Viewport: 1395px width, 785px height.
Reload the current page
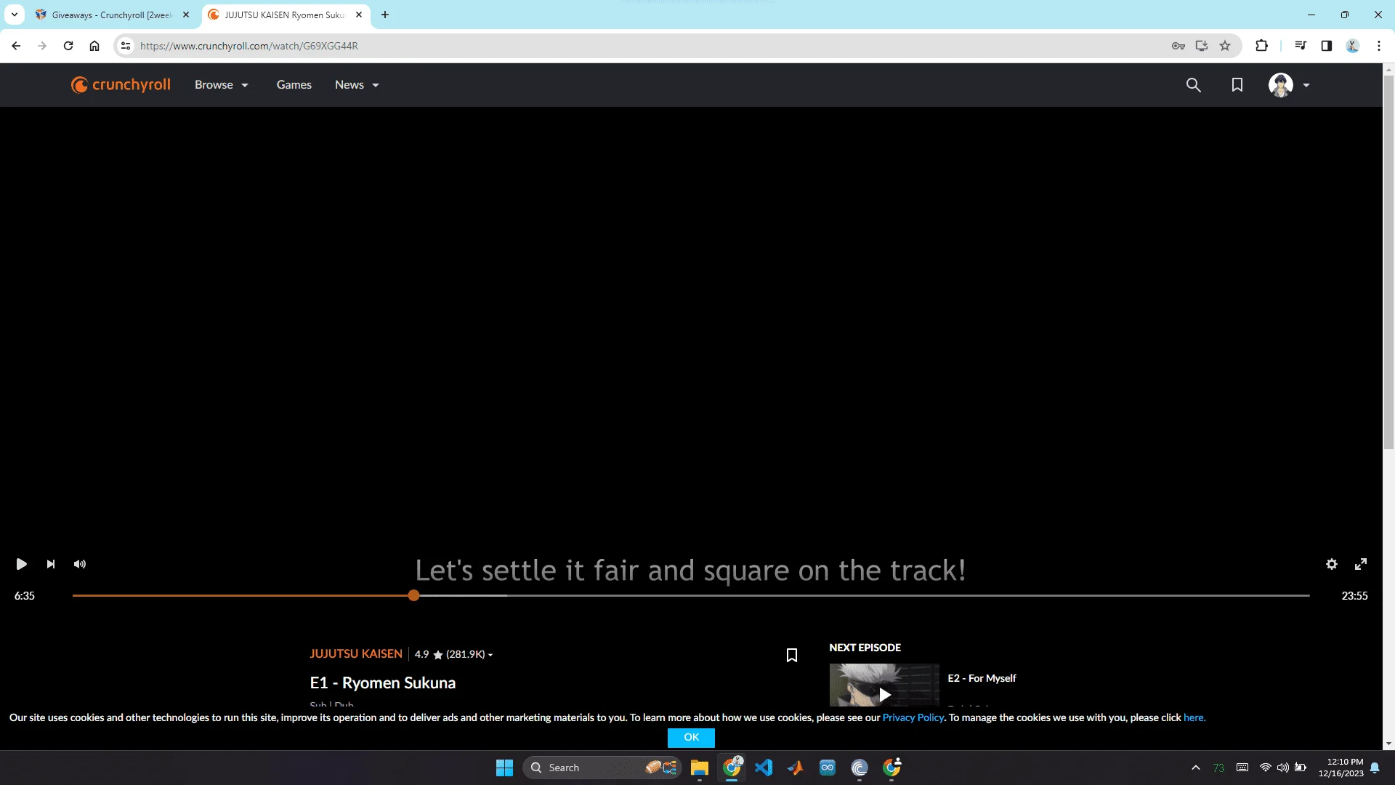(x=68, y=46)
